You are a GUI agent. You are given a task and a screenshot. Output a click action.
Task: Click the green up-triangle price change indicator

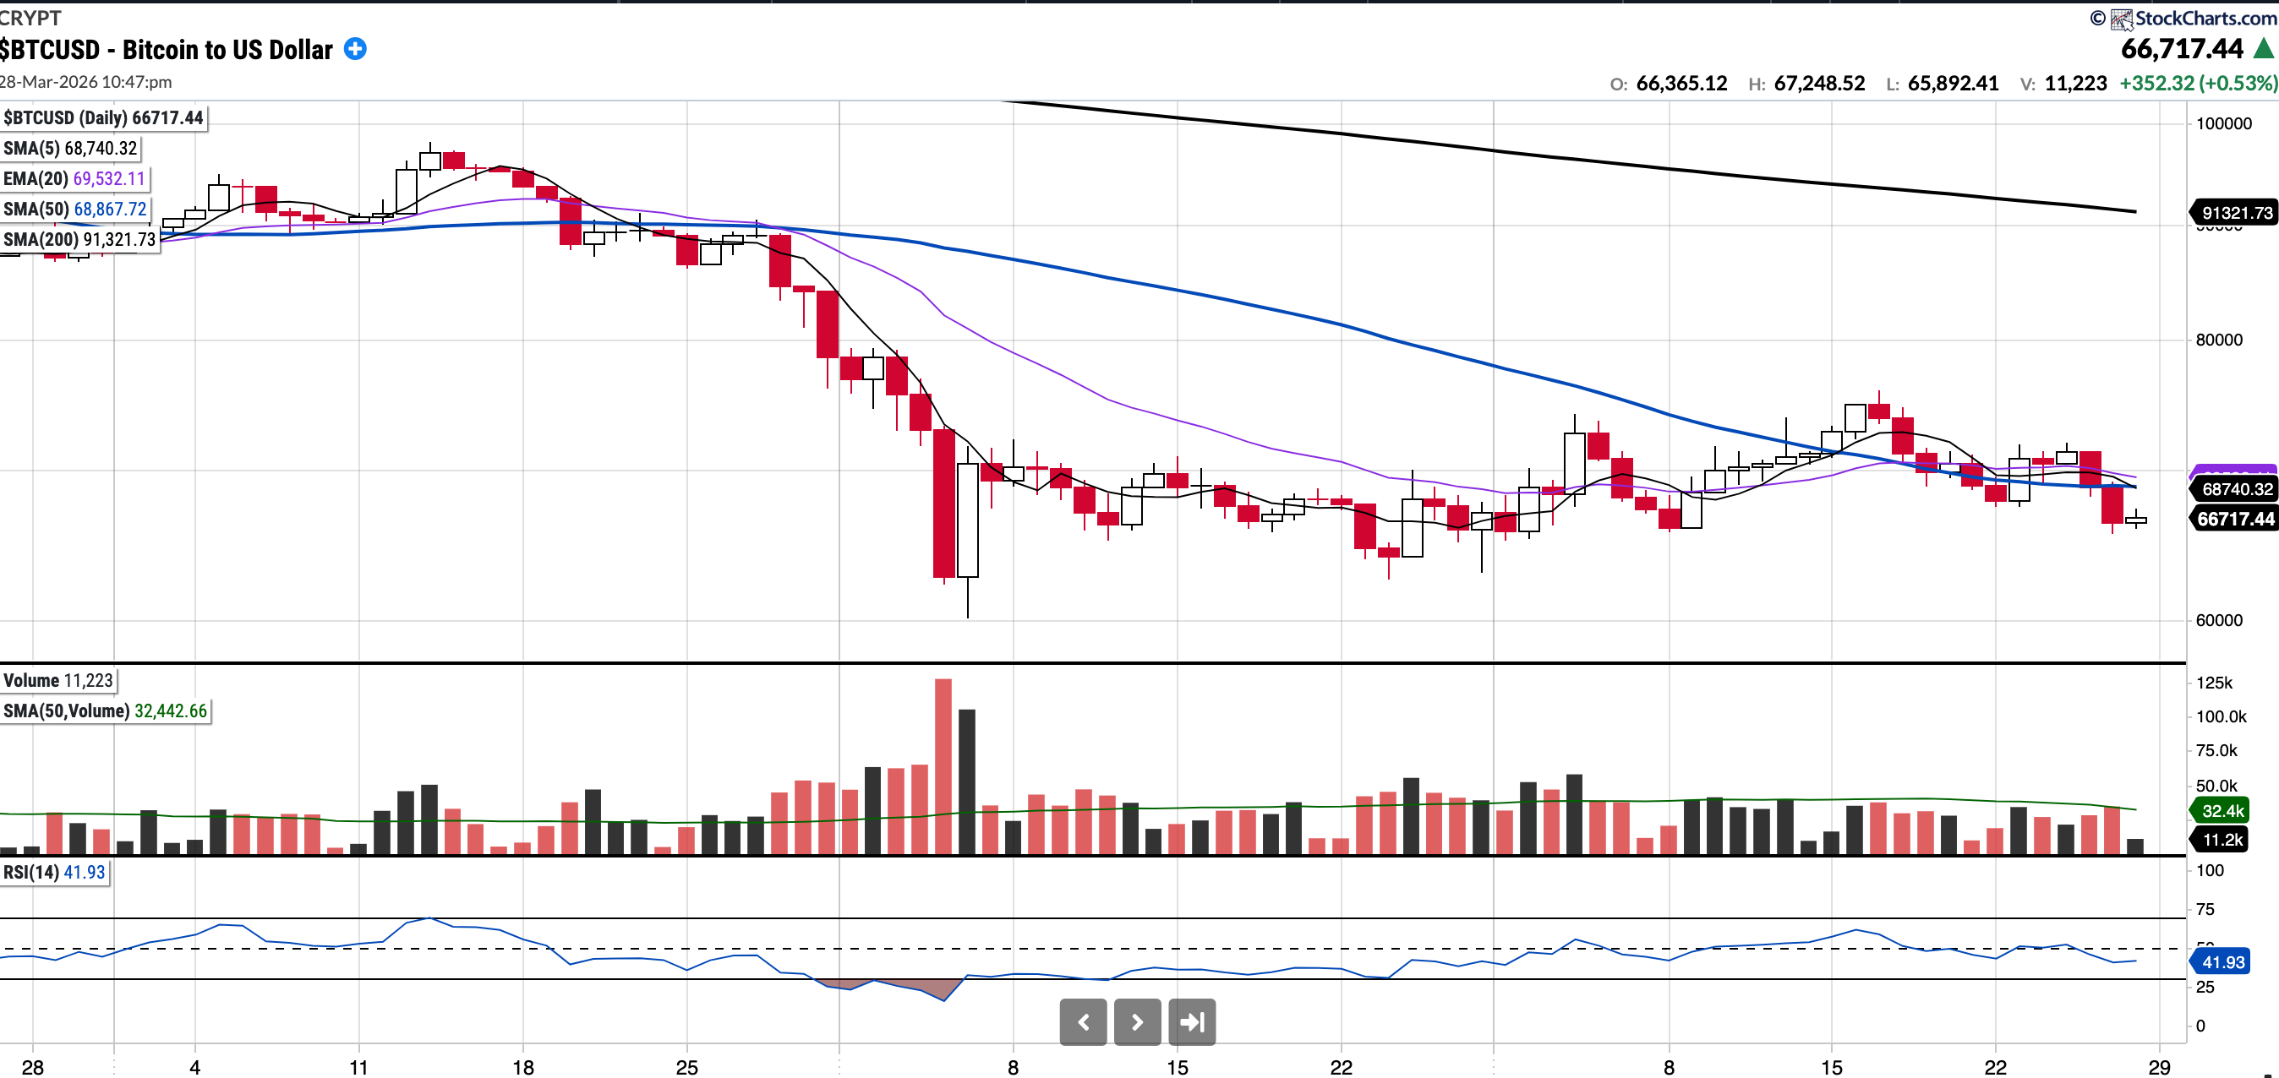pos(2263,49)
